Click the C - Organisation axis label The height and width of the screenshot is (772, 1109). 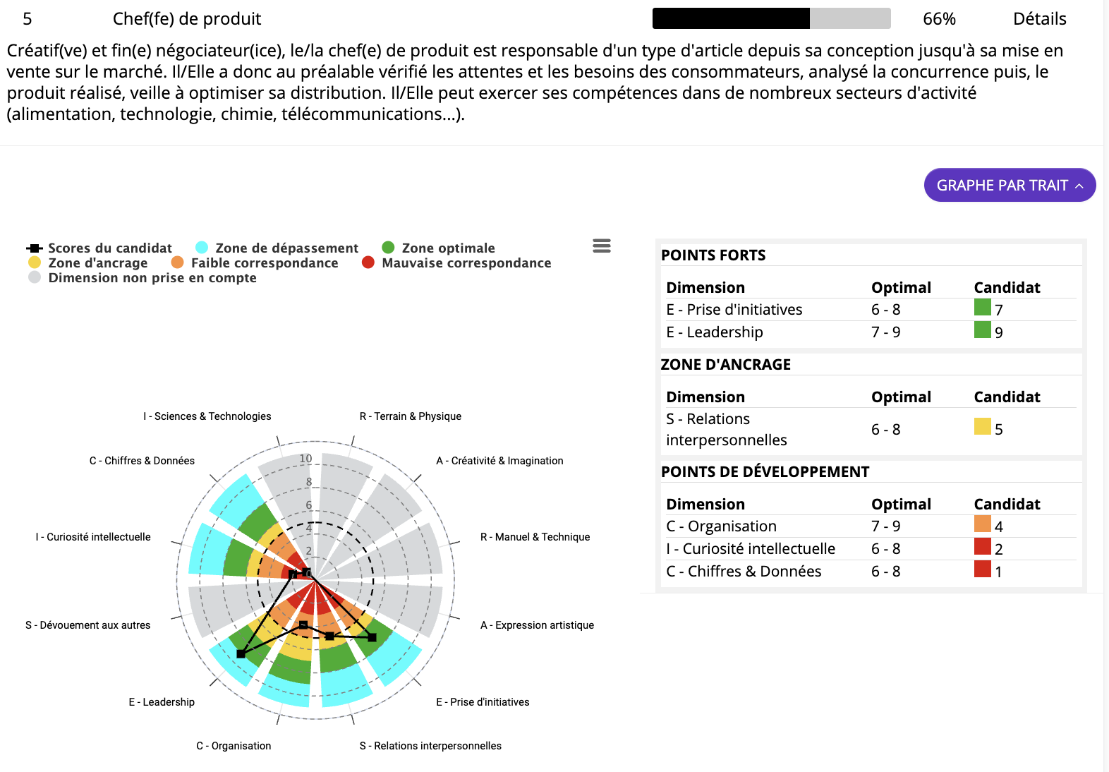click(234, 746)
